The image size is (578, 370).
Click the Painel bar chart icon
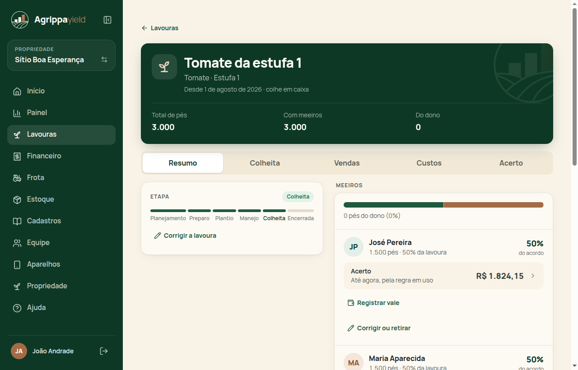coord(17,113)
